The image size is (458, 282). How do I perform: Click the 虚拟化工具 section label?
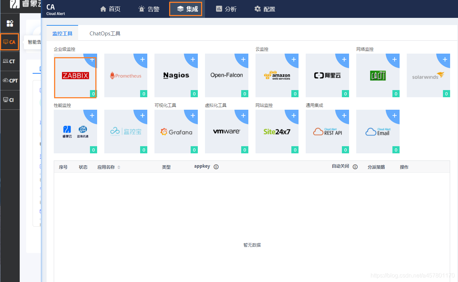(x=216, y=105)
